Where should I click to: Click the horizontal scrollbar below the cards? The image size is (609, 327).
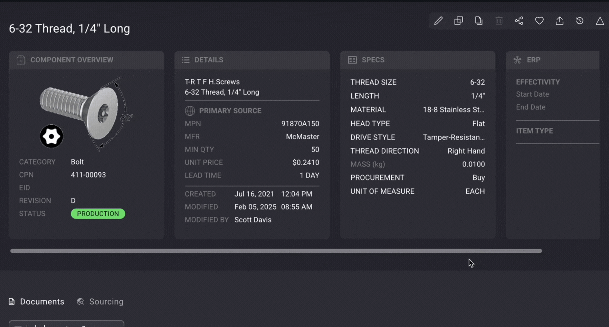click(276, 251)
